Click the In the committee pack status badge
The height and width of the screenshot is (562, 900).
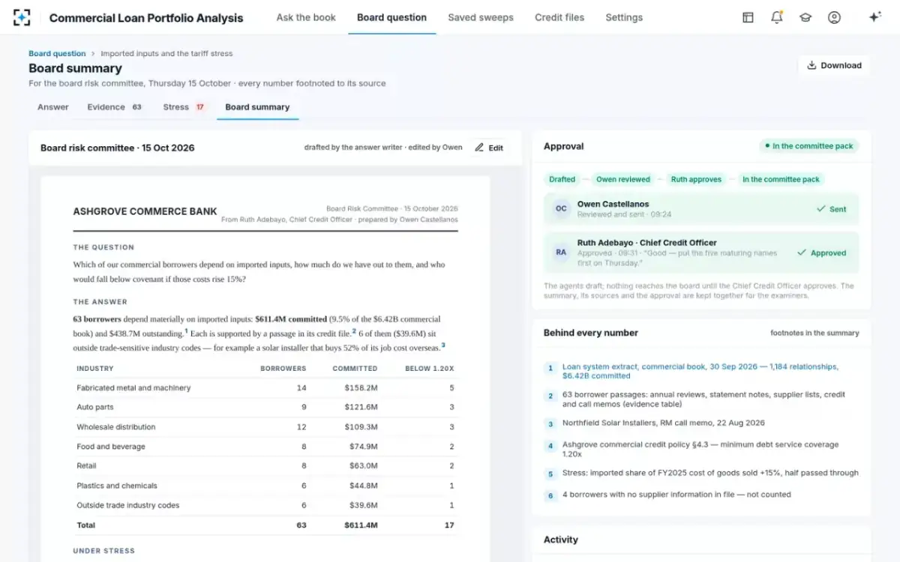tap(808, 146)
